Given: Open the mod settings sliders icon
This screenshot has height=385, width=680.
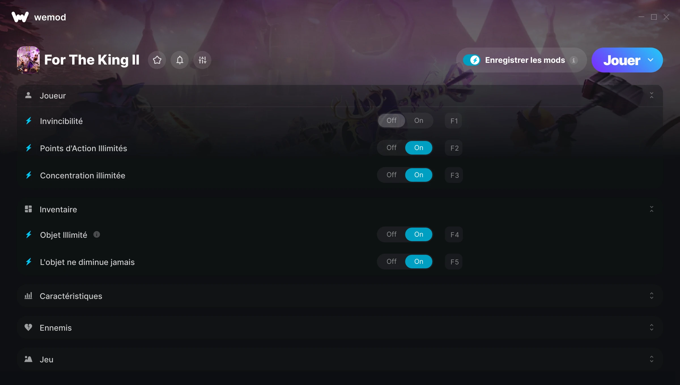Looking at the screenshot, I should [202, 60].
